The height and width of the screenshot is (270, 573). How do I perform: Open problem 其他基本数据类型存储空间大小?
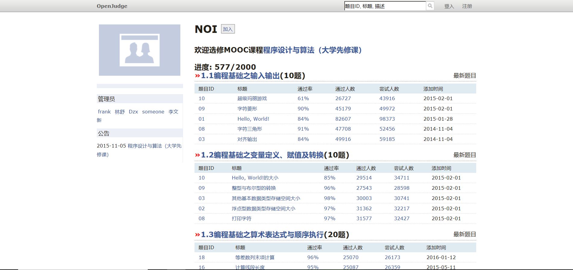tap(266, 198)
